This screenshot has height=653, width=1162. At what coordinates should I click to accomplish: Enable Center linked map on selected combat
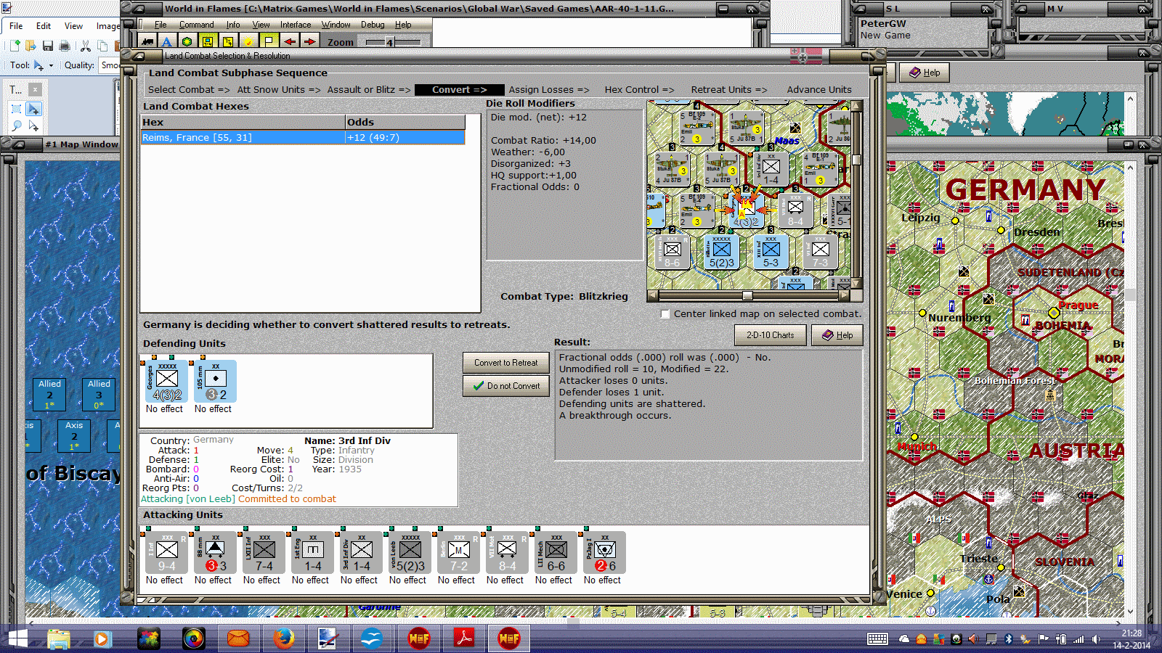click(x=665, y=314)
